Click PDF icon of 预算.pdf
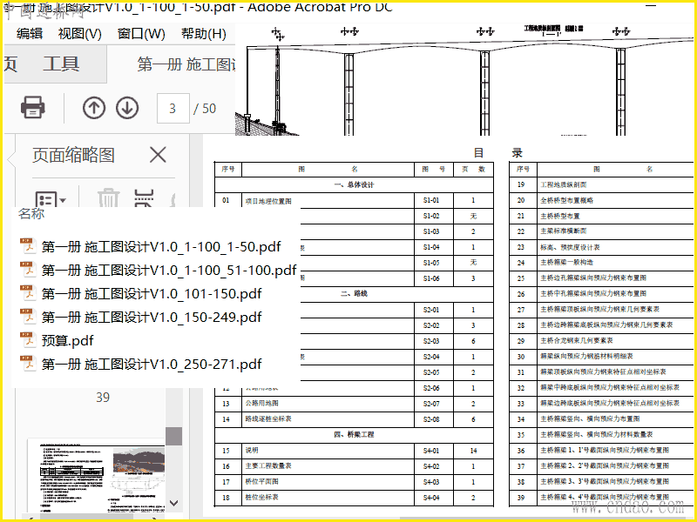 pyautogui.click(x=29, y=340)
